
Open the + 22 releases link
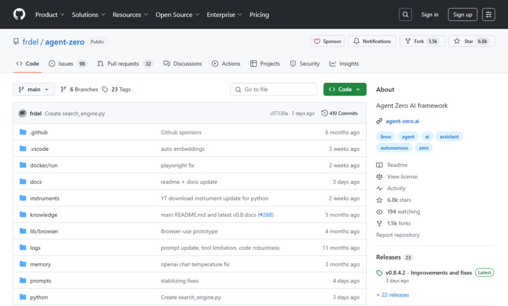tap(393, 294)
